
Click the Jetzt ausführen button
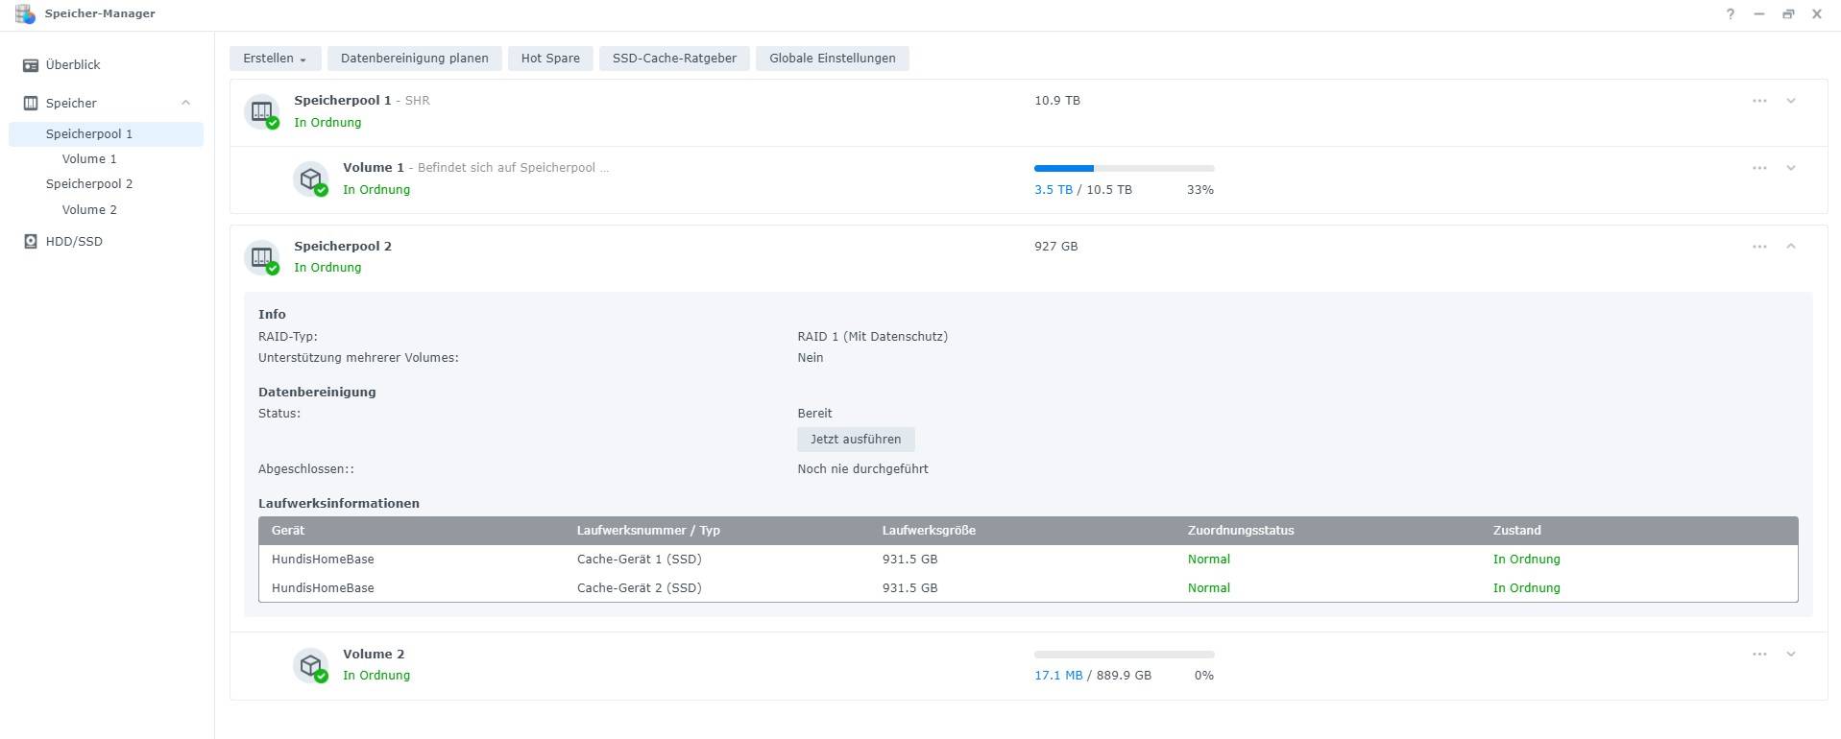(x=855, y=440)
